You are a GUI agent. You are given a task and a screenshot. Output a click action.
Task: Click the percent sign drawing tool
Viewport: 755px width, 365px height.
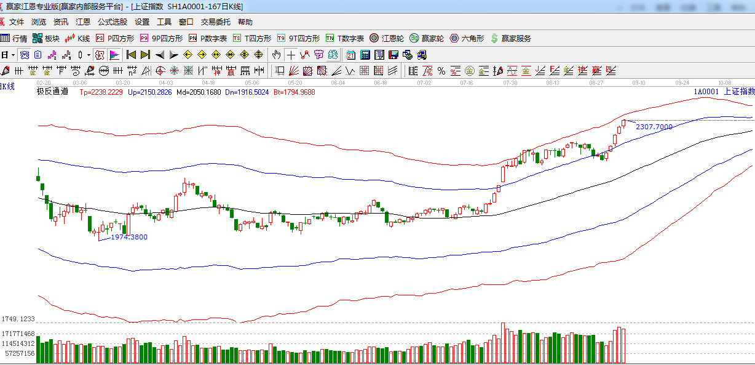(441, 71)
